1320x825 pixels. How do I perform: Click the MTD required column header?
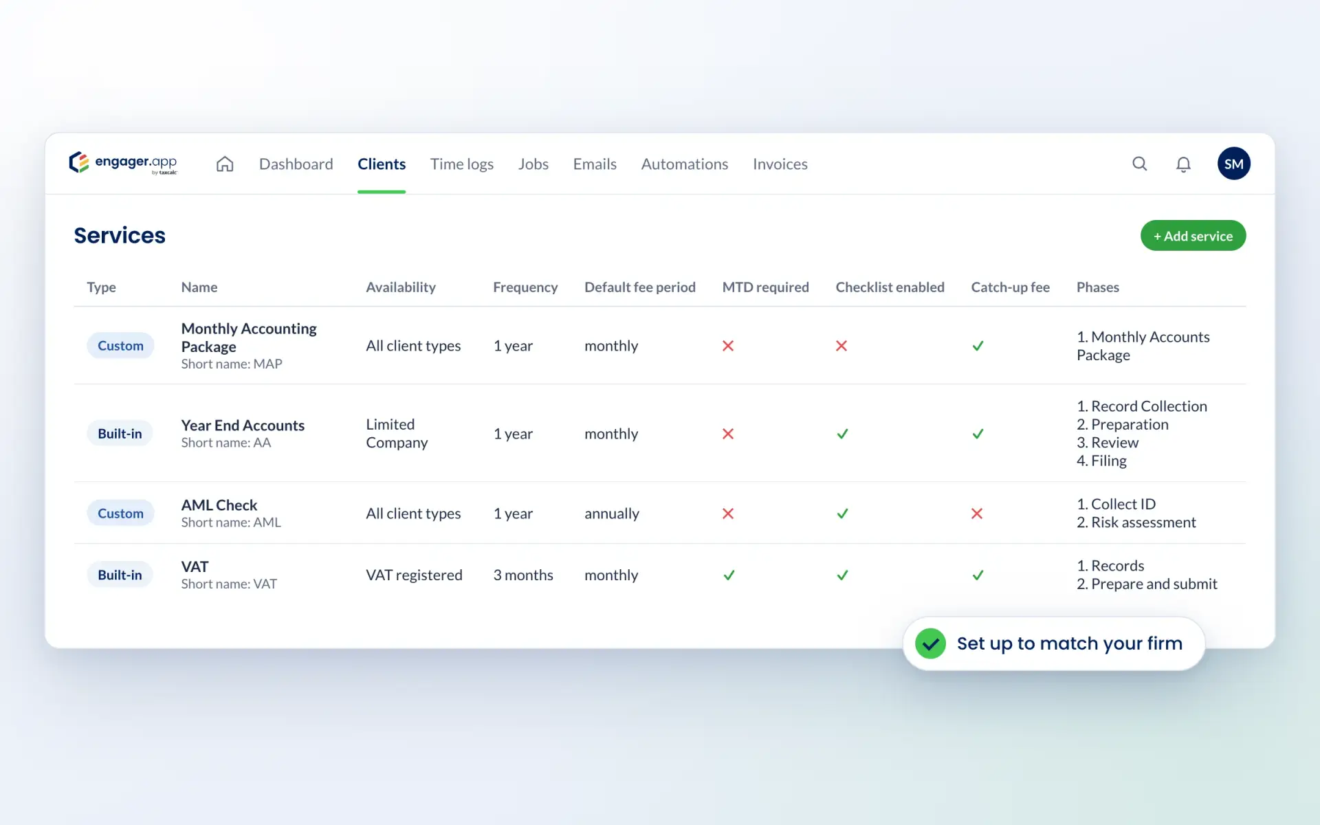click(765, 287)
